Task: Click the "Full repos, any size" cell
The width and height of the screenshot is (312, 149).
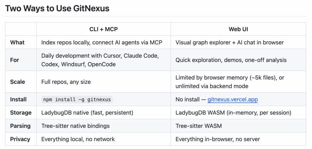Action: pyautogui.click(x=66, y=82)
